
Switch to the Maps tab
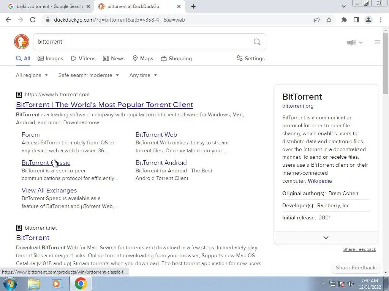tap(143, 59)
